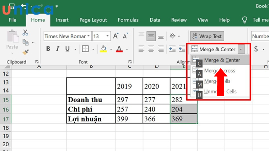The image size is (269, 151).
Task: Select the cell with value 366
Action: tap(156, 119)
